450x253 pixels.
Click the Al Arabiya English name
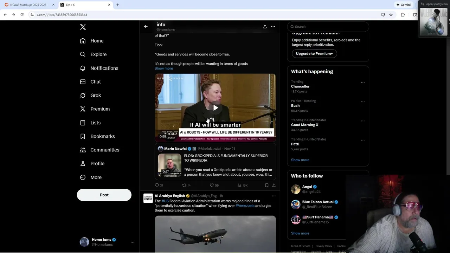(170, 196)
